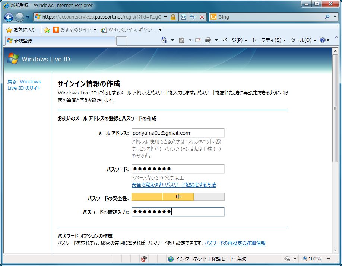Click the パスワードの確認入力 field

(x=178, y=212)
